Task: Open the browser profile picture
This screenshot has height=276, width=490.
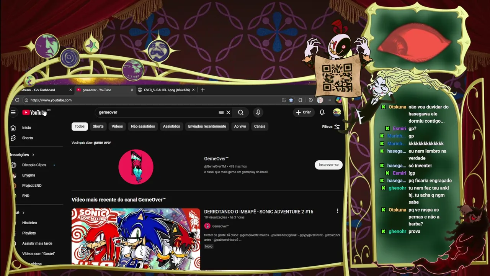Action: point(320,100)
